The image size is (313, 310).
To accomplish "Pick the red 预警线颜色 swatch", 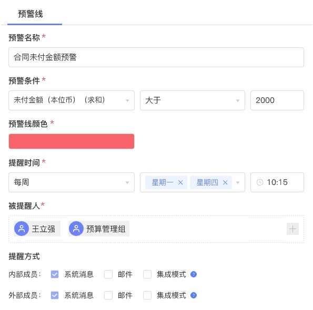I will tap(72, 141).
